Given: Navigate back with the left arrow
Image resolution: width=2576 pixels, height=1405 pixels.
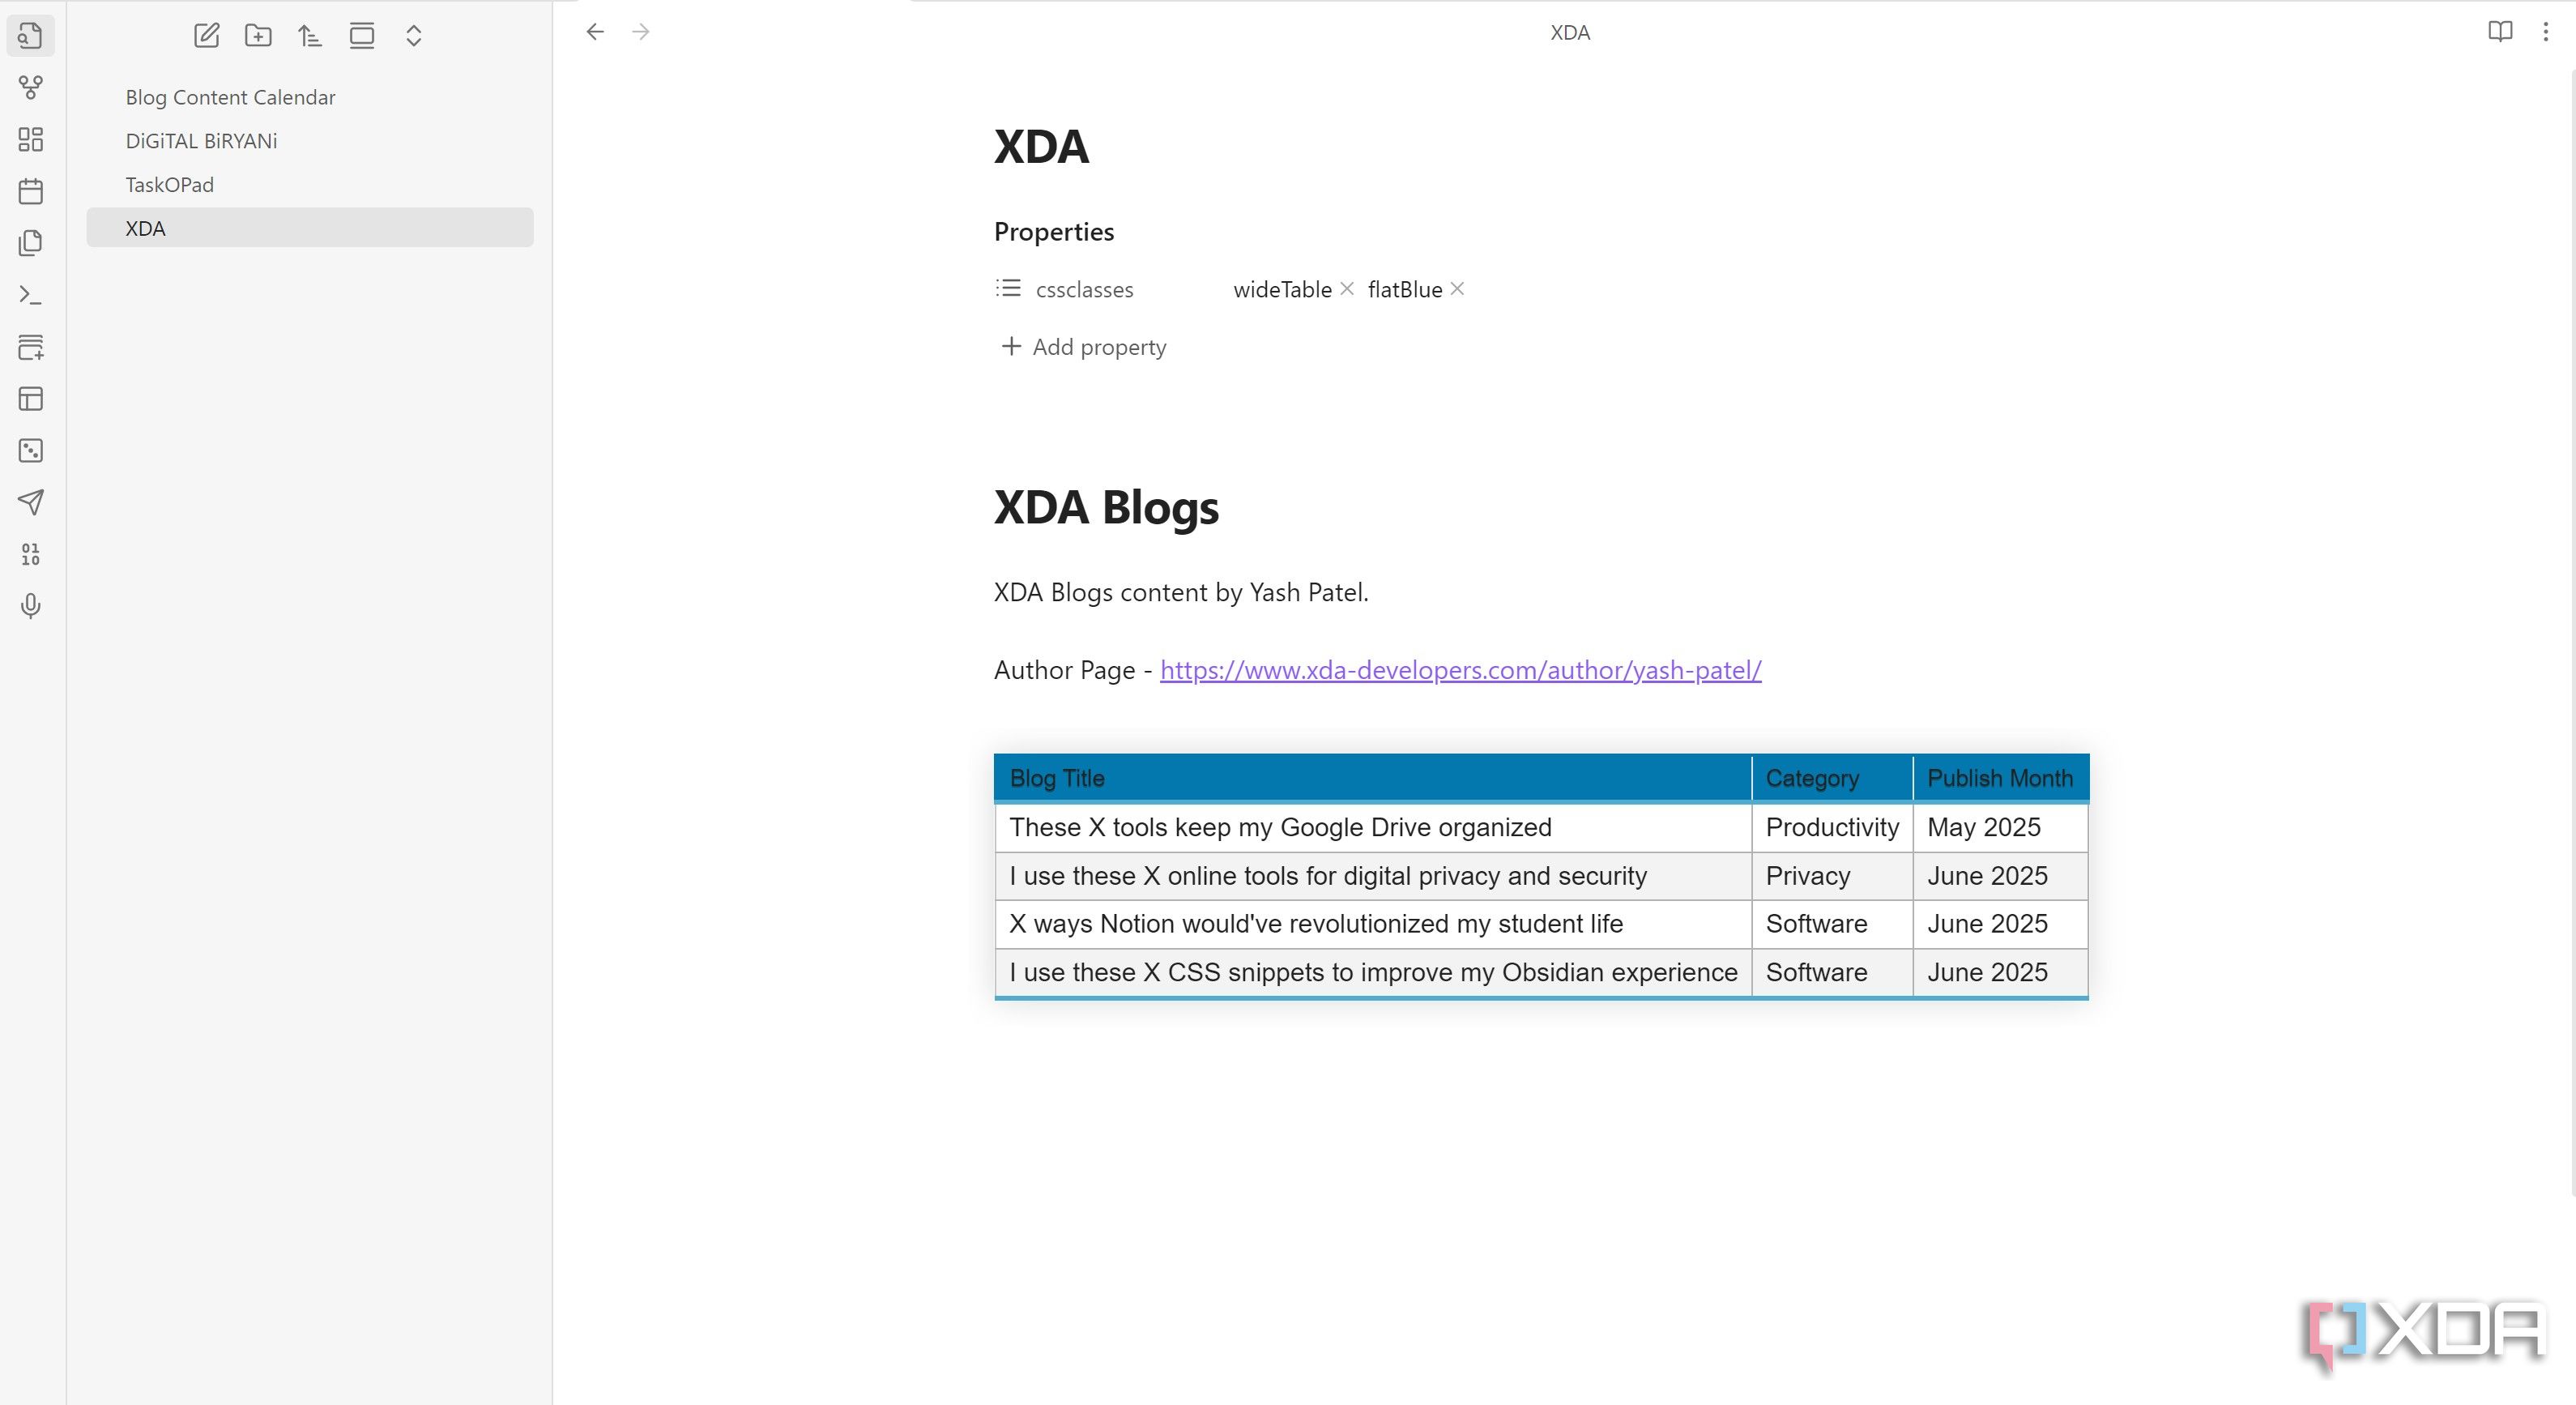Looking at the screenshot, I should (x=595, y=32).
